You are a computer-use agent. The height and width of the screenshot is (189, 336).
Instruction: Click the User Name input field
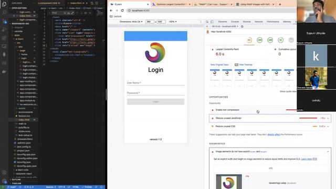155,83
